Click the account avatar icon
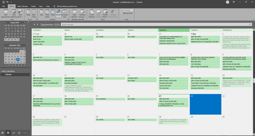Screen dimensions: 255x136 (x=227, y=2)
